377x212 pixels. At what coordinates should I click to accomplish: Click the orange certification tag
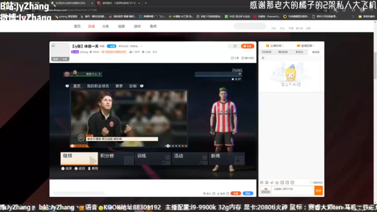114,52
